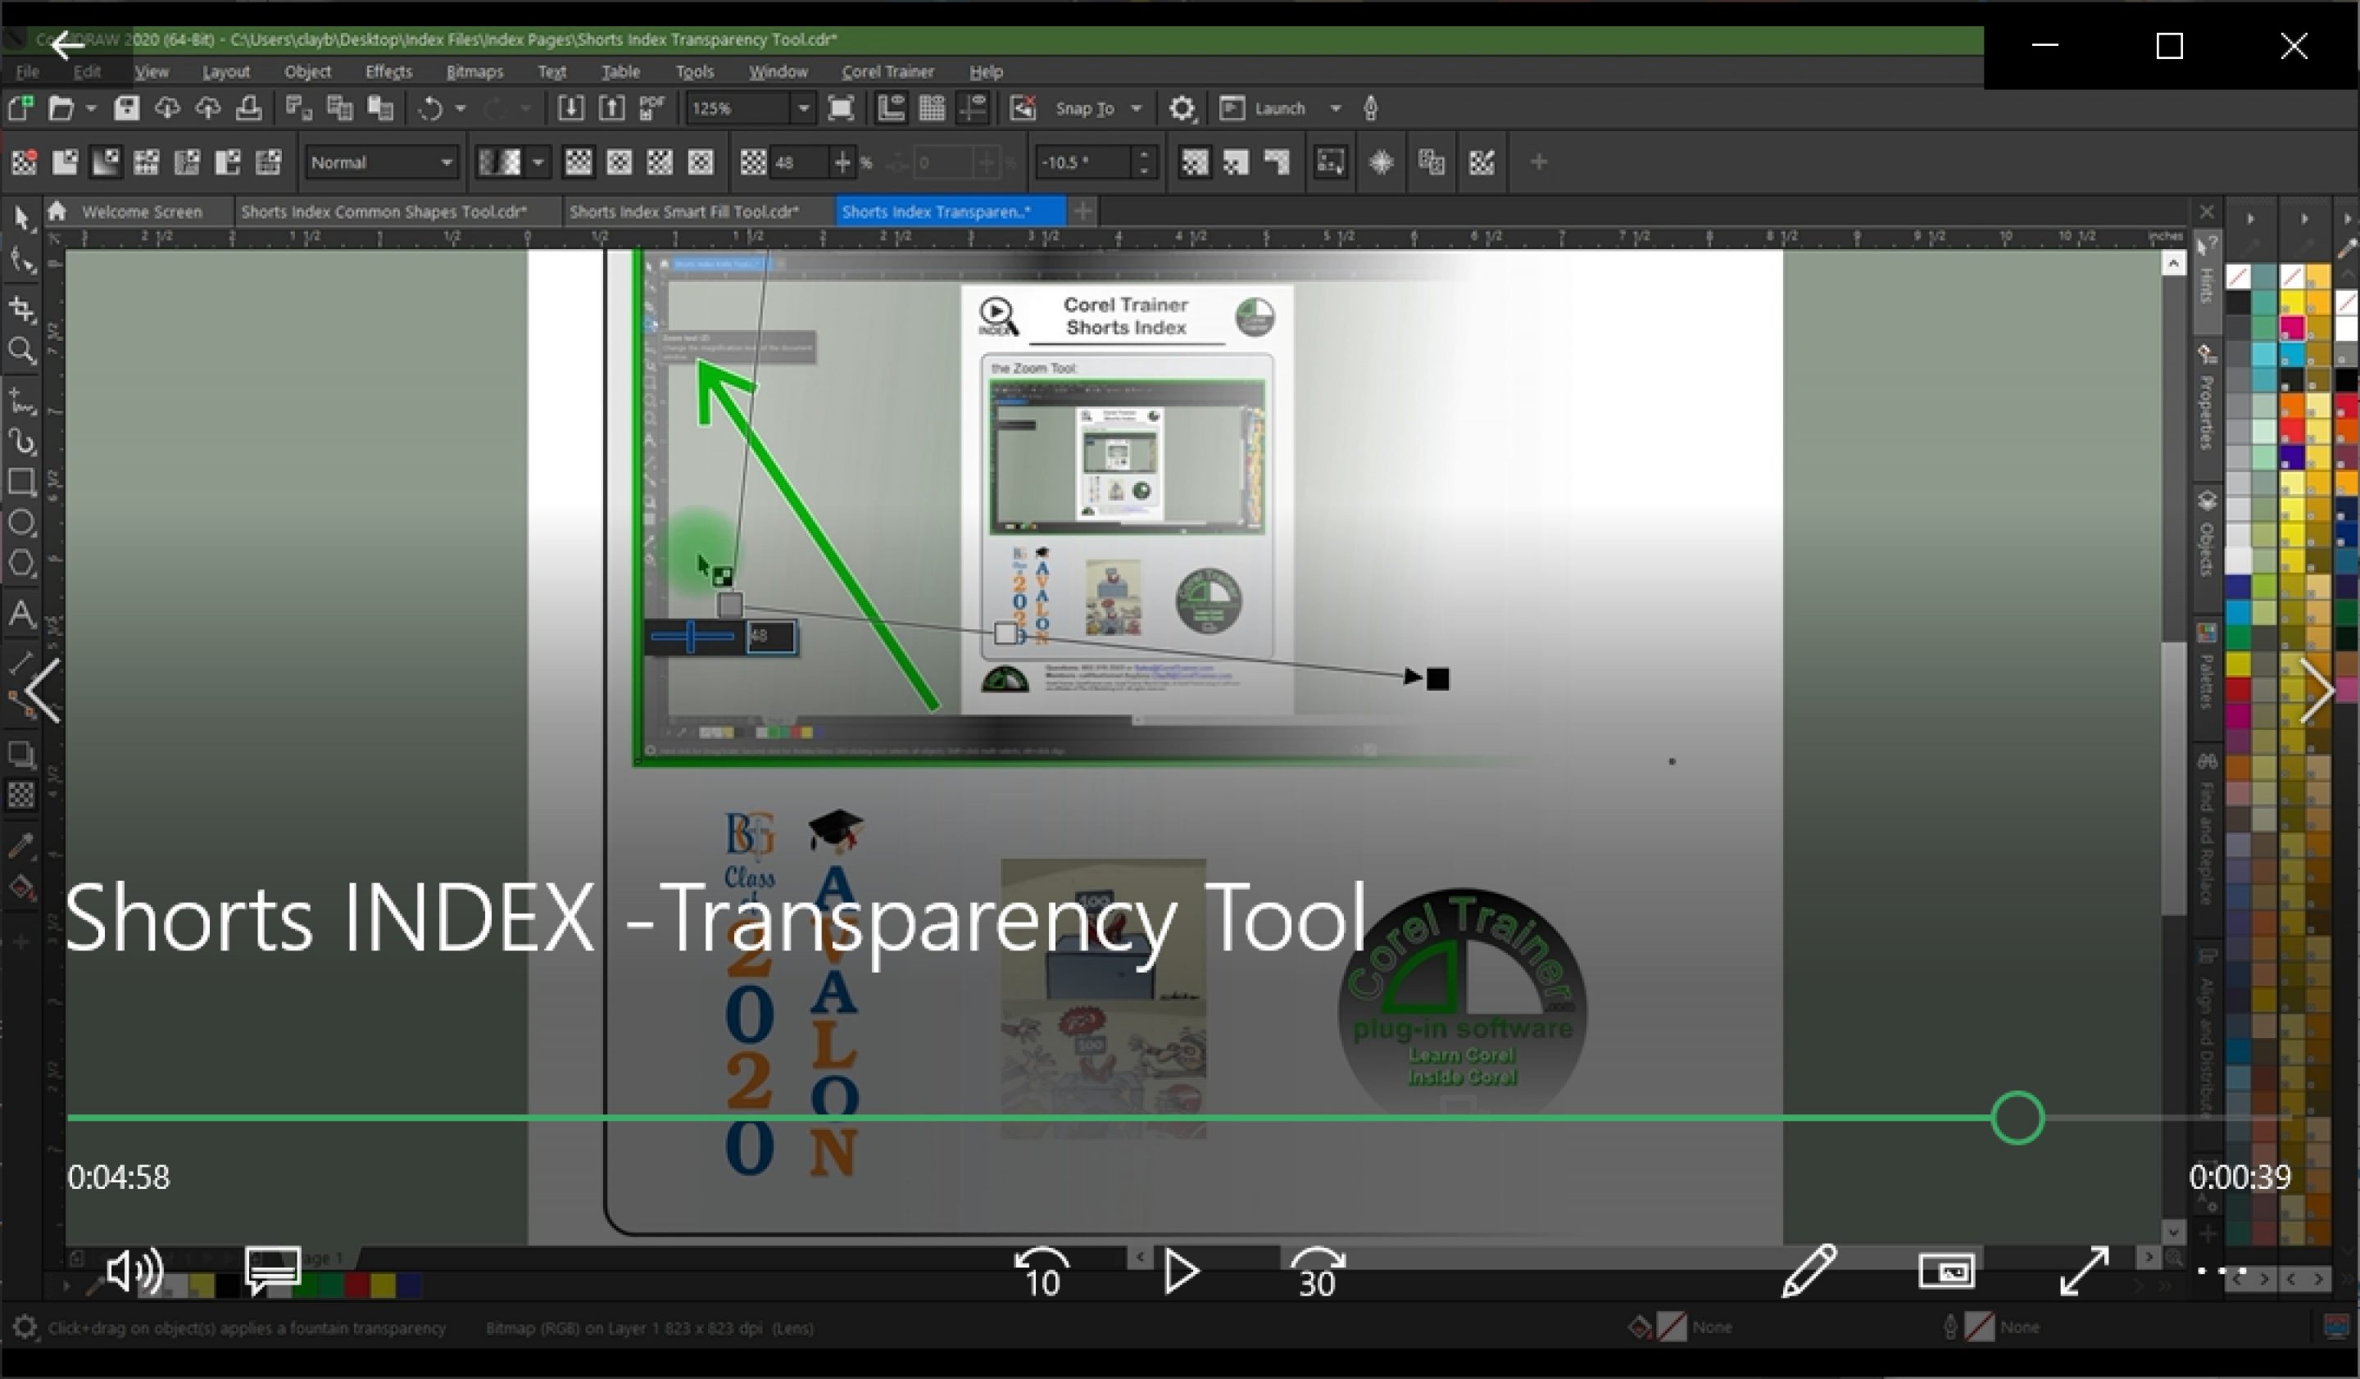Select the Ellipse tool
Image resolution: width=2360 pixels, height=1379 pixels.
point(22,524)
